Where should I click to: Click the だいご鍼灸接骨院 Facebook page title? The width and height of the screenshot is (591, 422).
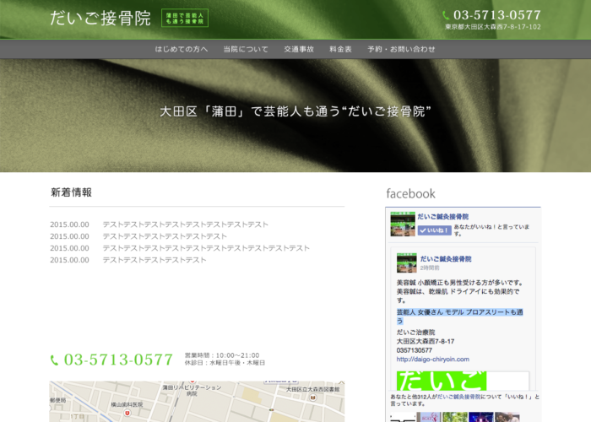(443, 217)
